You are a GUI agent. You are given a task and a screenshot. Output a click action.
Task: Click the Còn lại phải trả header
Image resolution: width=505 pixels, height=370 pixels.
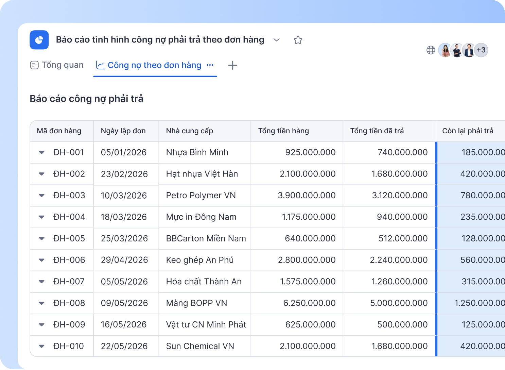click(470, 131)
